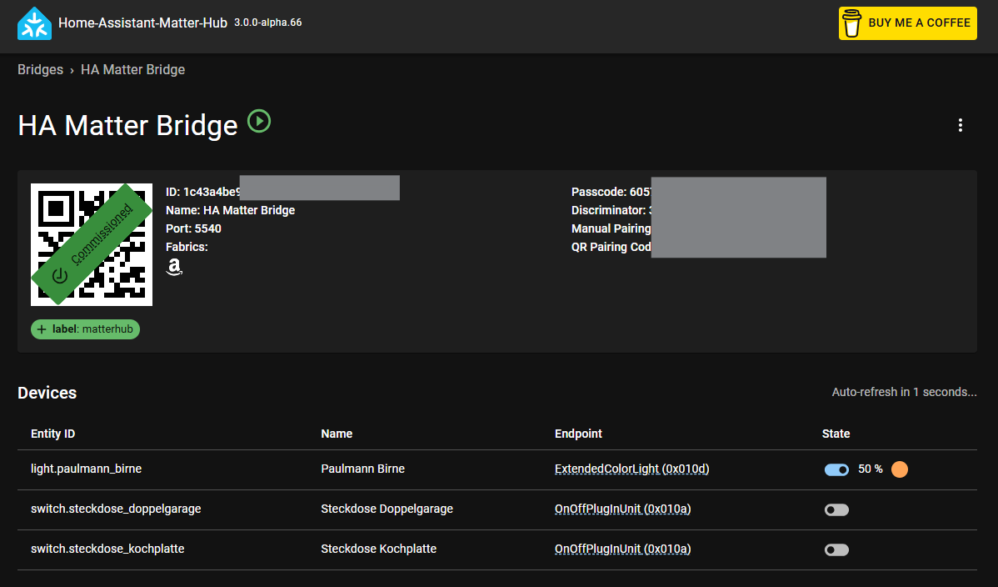Screen dimensions: 998x587
Task: Click the plus icon in matterhub label
Action: click(x=42, y=329)
